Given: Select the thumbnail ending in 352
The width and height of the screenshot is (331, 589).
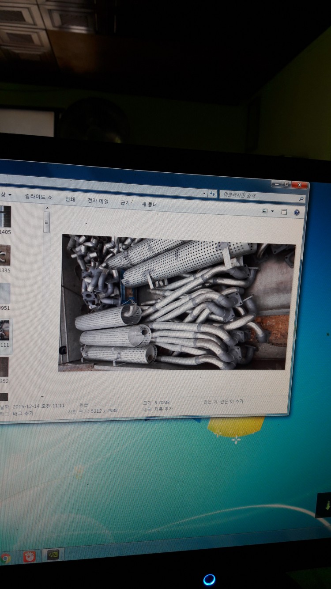Looking at the screenshot, I should (x=4, y=370).
